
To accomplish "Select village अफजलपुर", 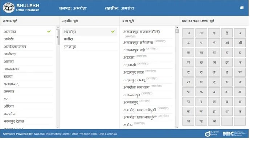I will click(x=147, y=95).
